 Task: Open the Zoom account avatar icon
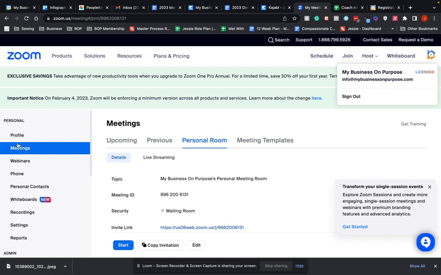(x=431, y=55)
